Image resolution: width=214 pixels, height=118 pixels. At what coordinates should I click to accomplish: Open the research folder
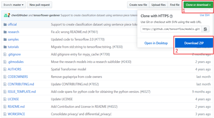[13, 32]
